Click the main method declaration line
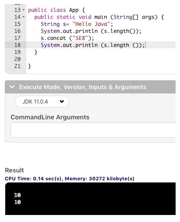Viewport: 180px width, 222px height. [99, 17]
